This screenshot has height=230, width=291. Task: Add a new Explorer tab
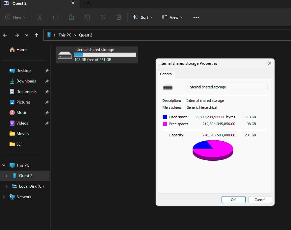(x=88, y=3)
